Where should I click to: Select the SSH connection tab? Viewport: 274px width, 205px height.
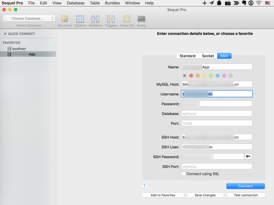pyautogui.click(x=224, y=56)
